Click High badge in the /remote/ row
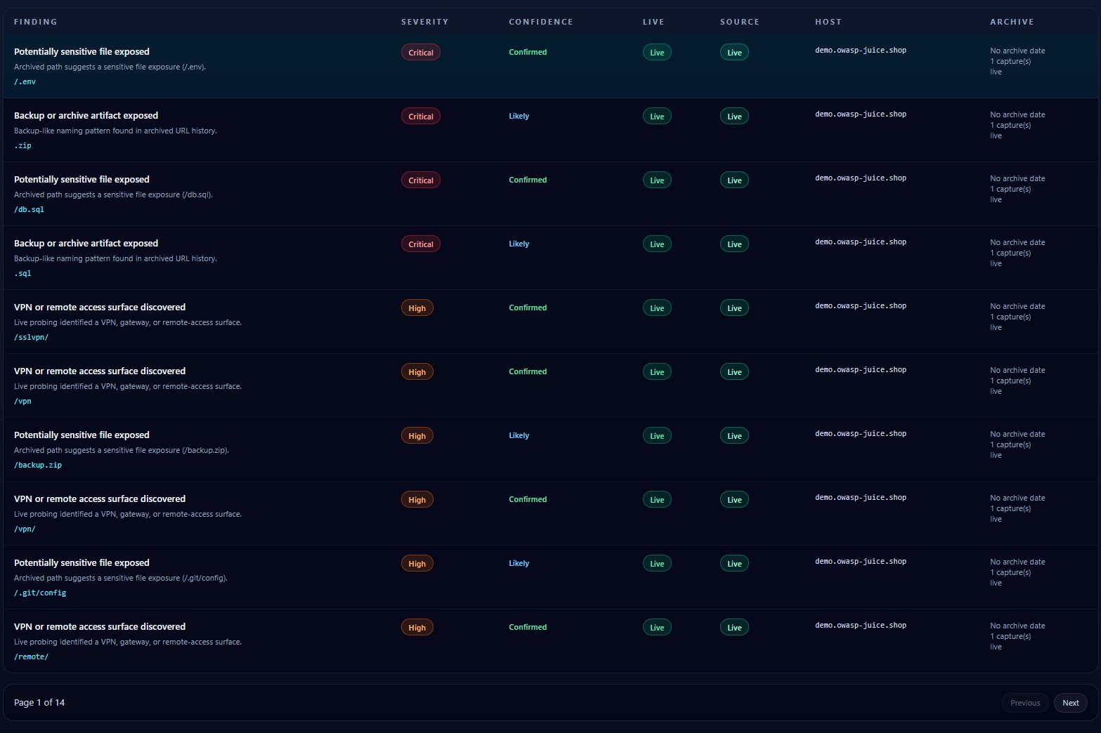The height and width of the screenshot is (733, 1101). tap(417, 628)
